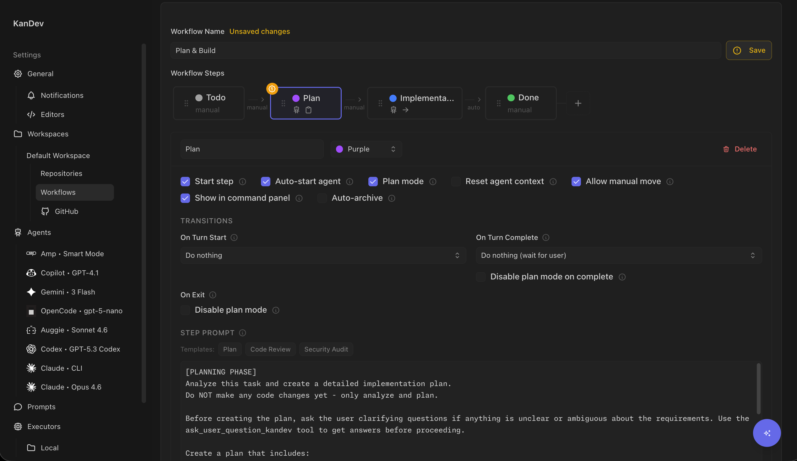Viewport: 797px width, 461px height.
Task: Apply the Plan prompt template
Action: pyautogui.click(x=230, y=349)
